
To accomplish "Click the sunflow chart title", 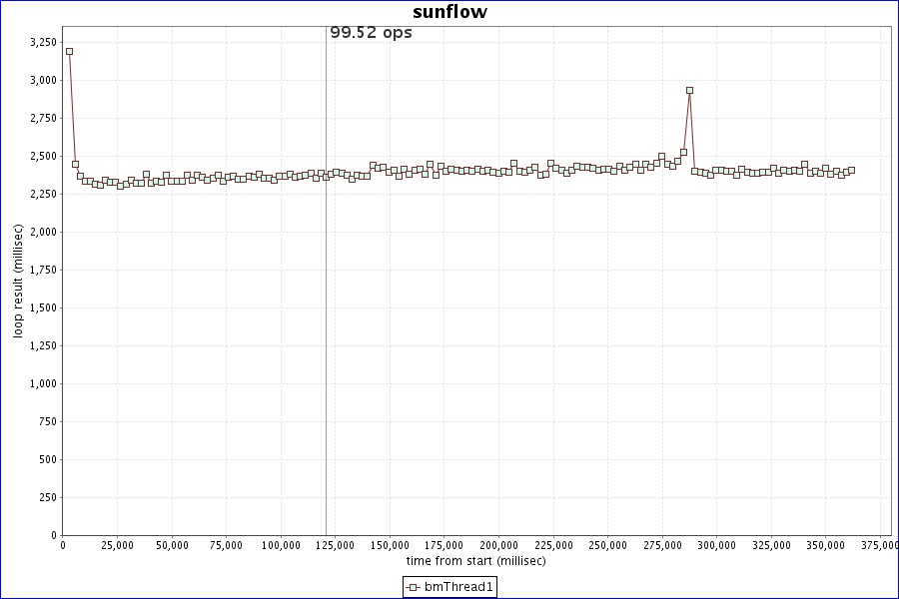I will [449, 12].
